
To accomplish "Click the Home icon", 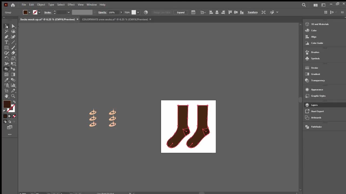I will [13, 5].
